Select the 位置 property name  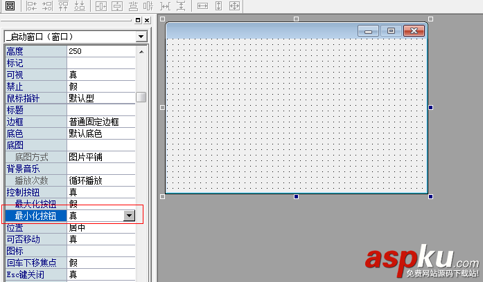(36, 227)
